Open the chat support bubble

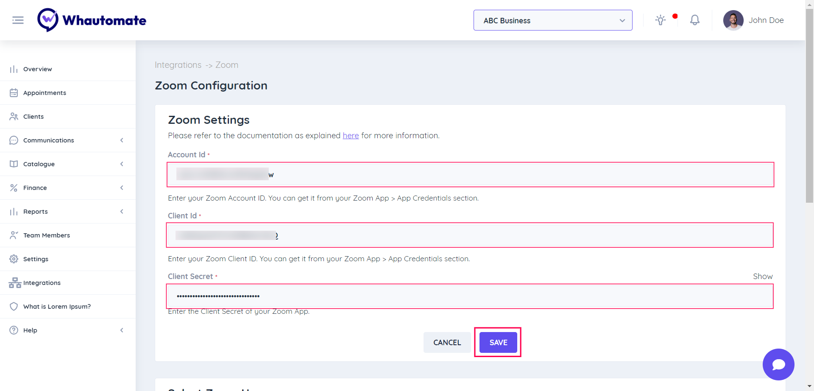(778, 364)
